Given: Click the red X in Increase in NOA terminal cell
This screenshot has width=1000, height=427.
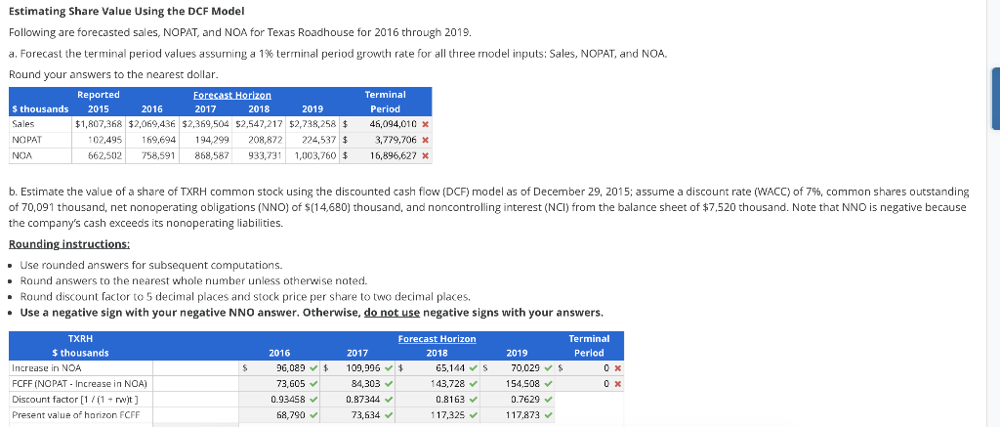Looking at the screenshot, I should 617,368.
